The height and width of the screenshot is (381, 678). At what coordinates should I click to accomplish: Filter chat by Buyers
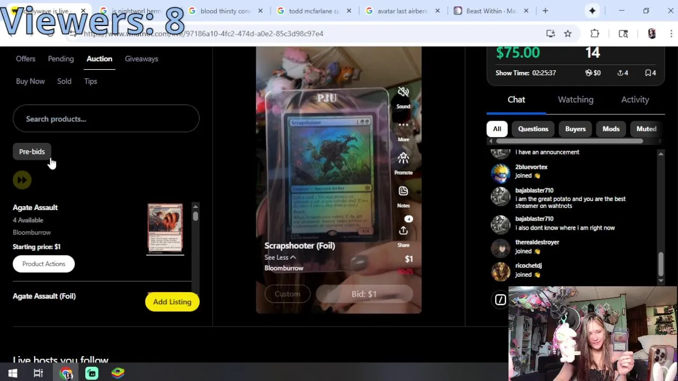pyautogui.click(x=575, y=129)
